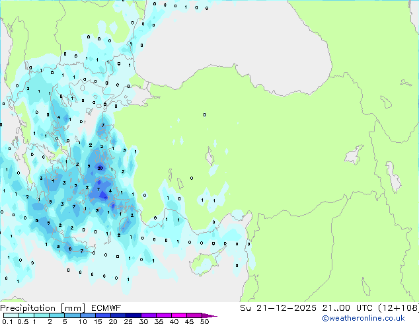Image resolution: width=419 pixels, height=324 pixels.
Task: Click legend label '50'
Action: [204, 321]
